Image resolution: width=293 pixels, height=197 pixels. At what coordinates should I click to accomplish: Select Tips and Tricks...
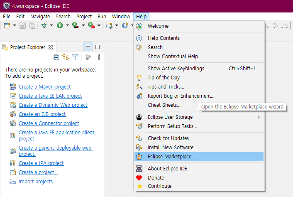tap(199, 87)
